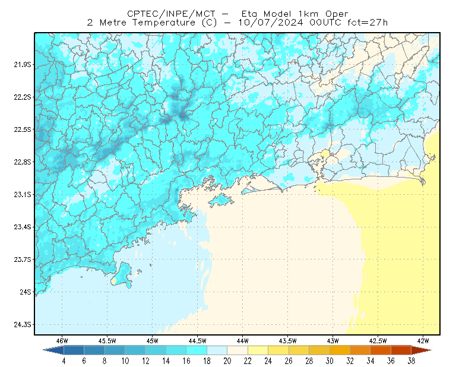Click the 2 Metre Temperature subtitle text

click(141, 23)
